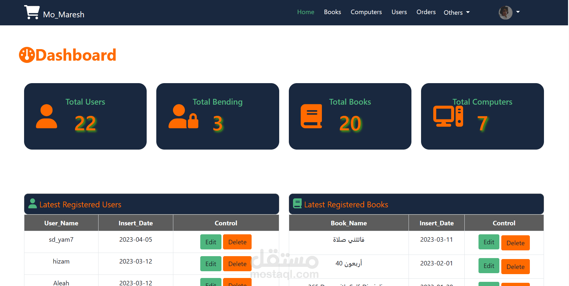Delete the book dated 2023-03-11

pyautogui.click(x=516, y=243)
